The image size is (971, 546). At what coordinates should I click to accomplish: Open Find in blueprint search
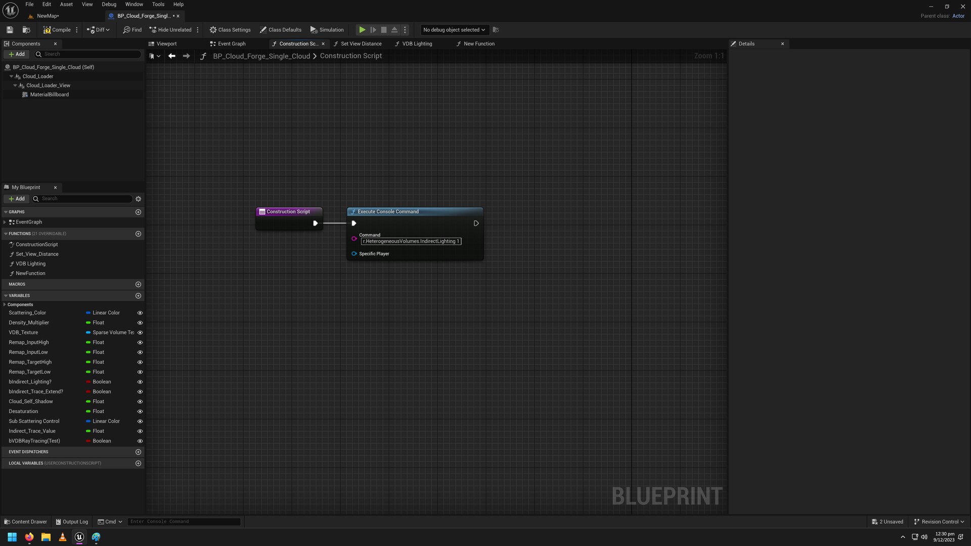click(131, 30)
